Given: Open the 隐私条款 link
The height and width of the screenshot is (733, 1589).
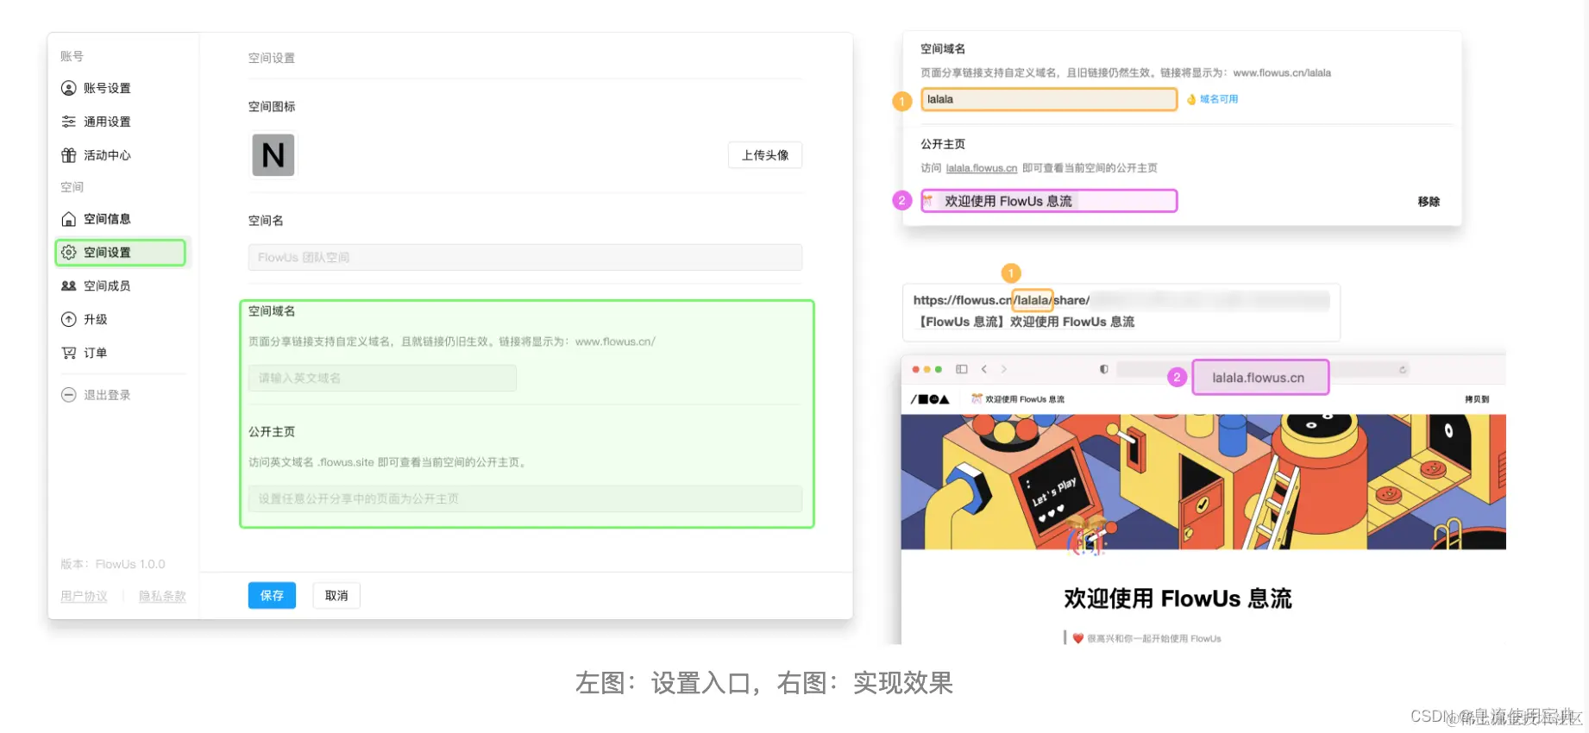Looking at the screenshot, I should (x=162, y=596).
